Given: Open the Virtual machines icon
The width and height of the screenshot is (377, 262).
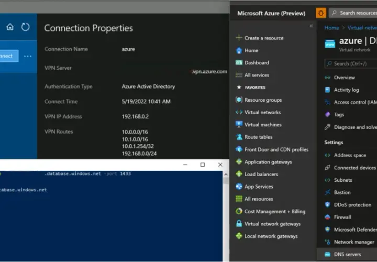Looking at the screenshot, I should pos(239,124).
